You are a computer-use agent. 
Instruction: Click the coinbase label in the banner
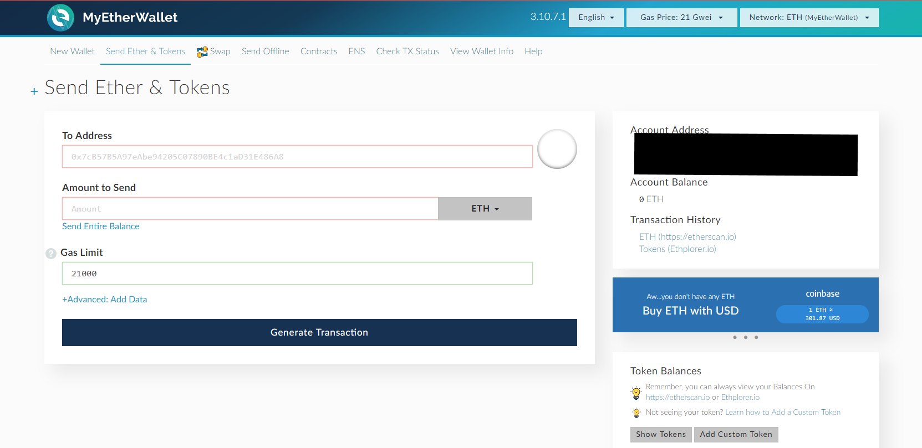(x=822, y=293)
